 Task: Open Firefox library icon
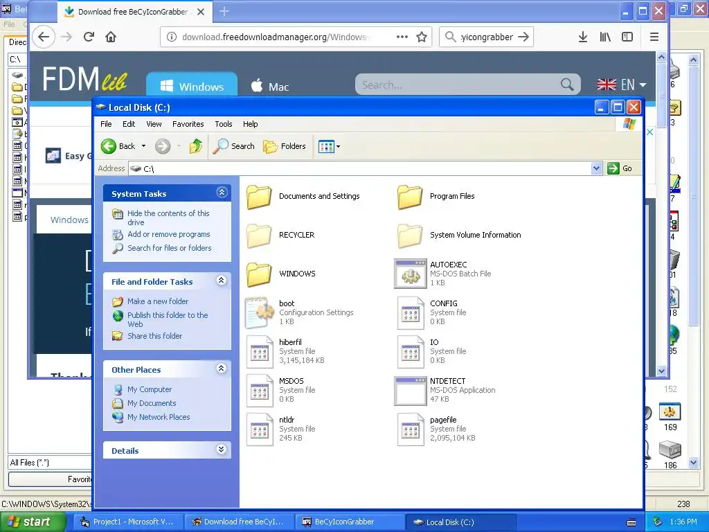coord(605,37)
